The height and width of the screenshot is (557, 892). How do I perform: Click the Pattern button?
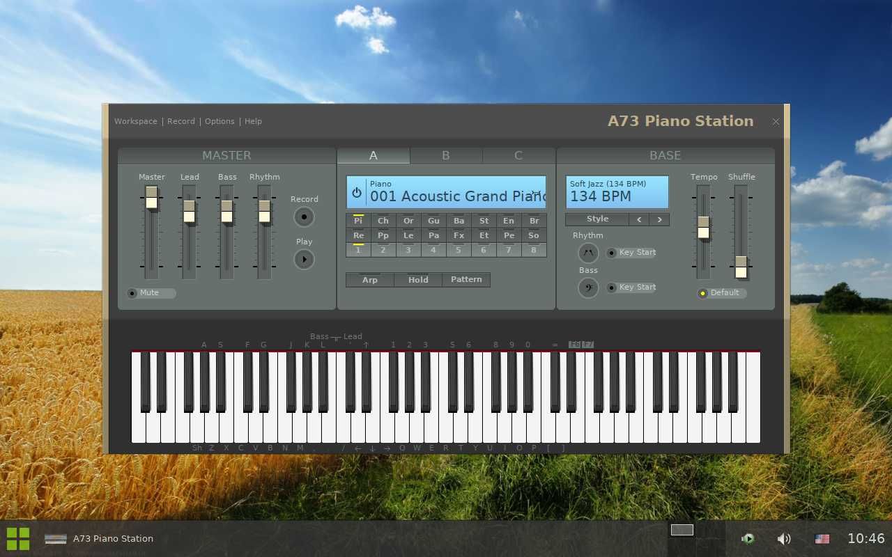click(x=466, y=280)
